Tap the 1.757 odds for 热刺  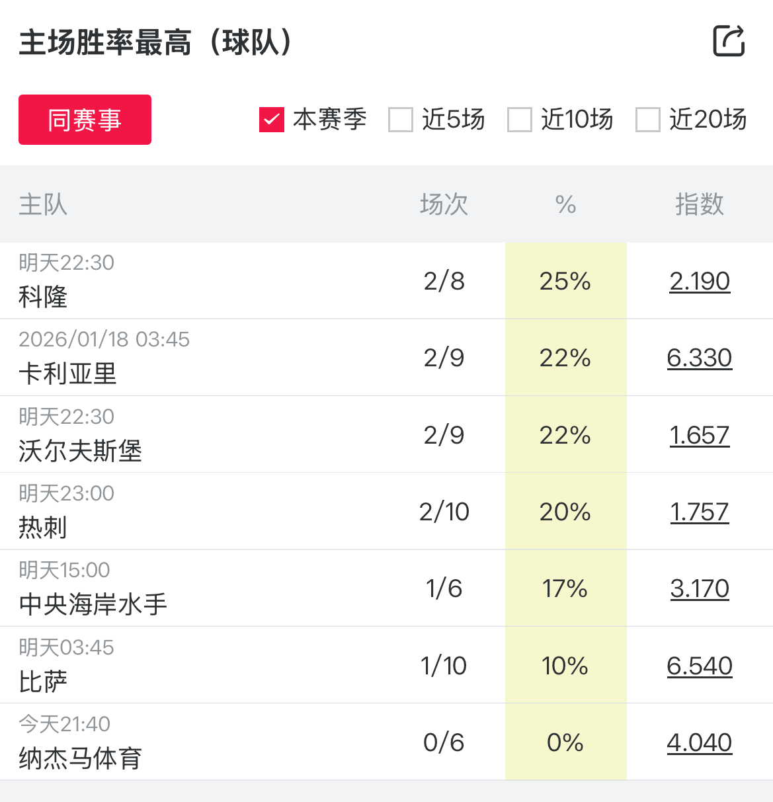point(700,512)
